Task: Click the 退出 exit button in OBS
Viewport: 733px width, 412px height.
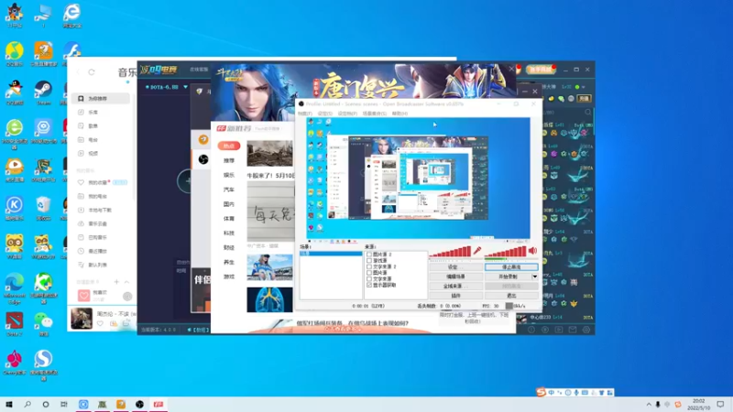Action: coord(511,296)
